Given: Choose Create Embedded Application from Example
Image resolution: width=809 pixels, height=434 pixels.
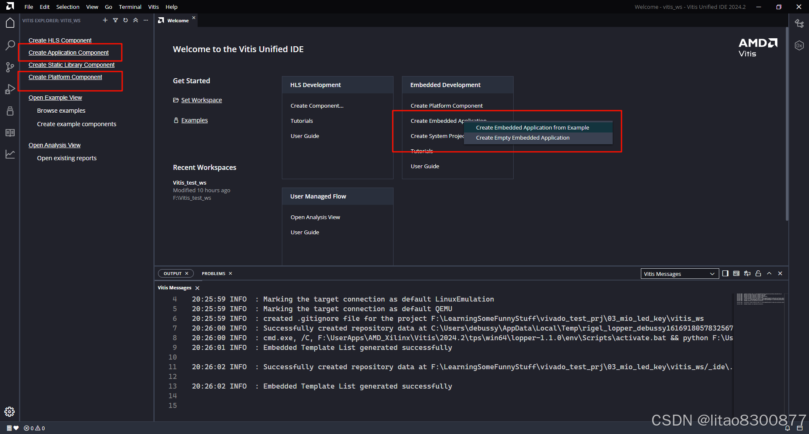Looking at the screenshot, I should 538,127.
